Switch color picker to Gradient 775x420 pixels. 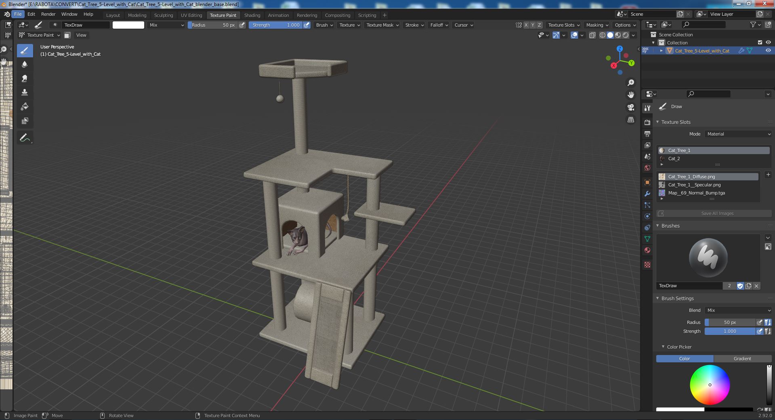(x=742, y=359)
